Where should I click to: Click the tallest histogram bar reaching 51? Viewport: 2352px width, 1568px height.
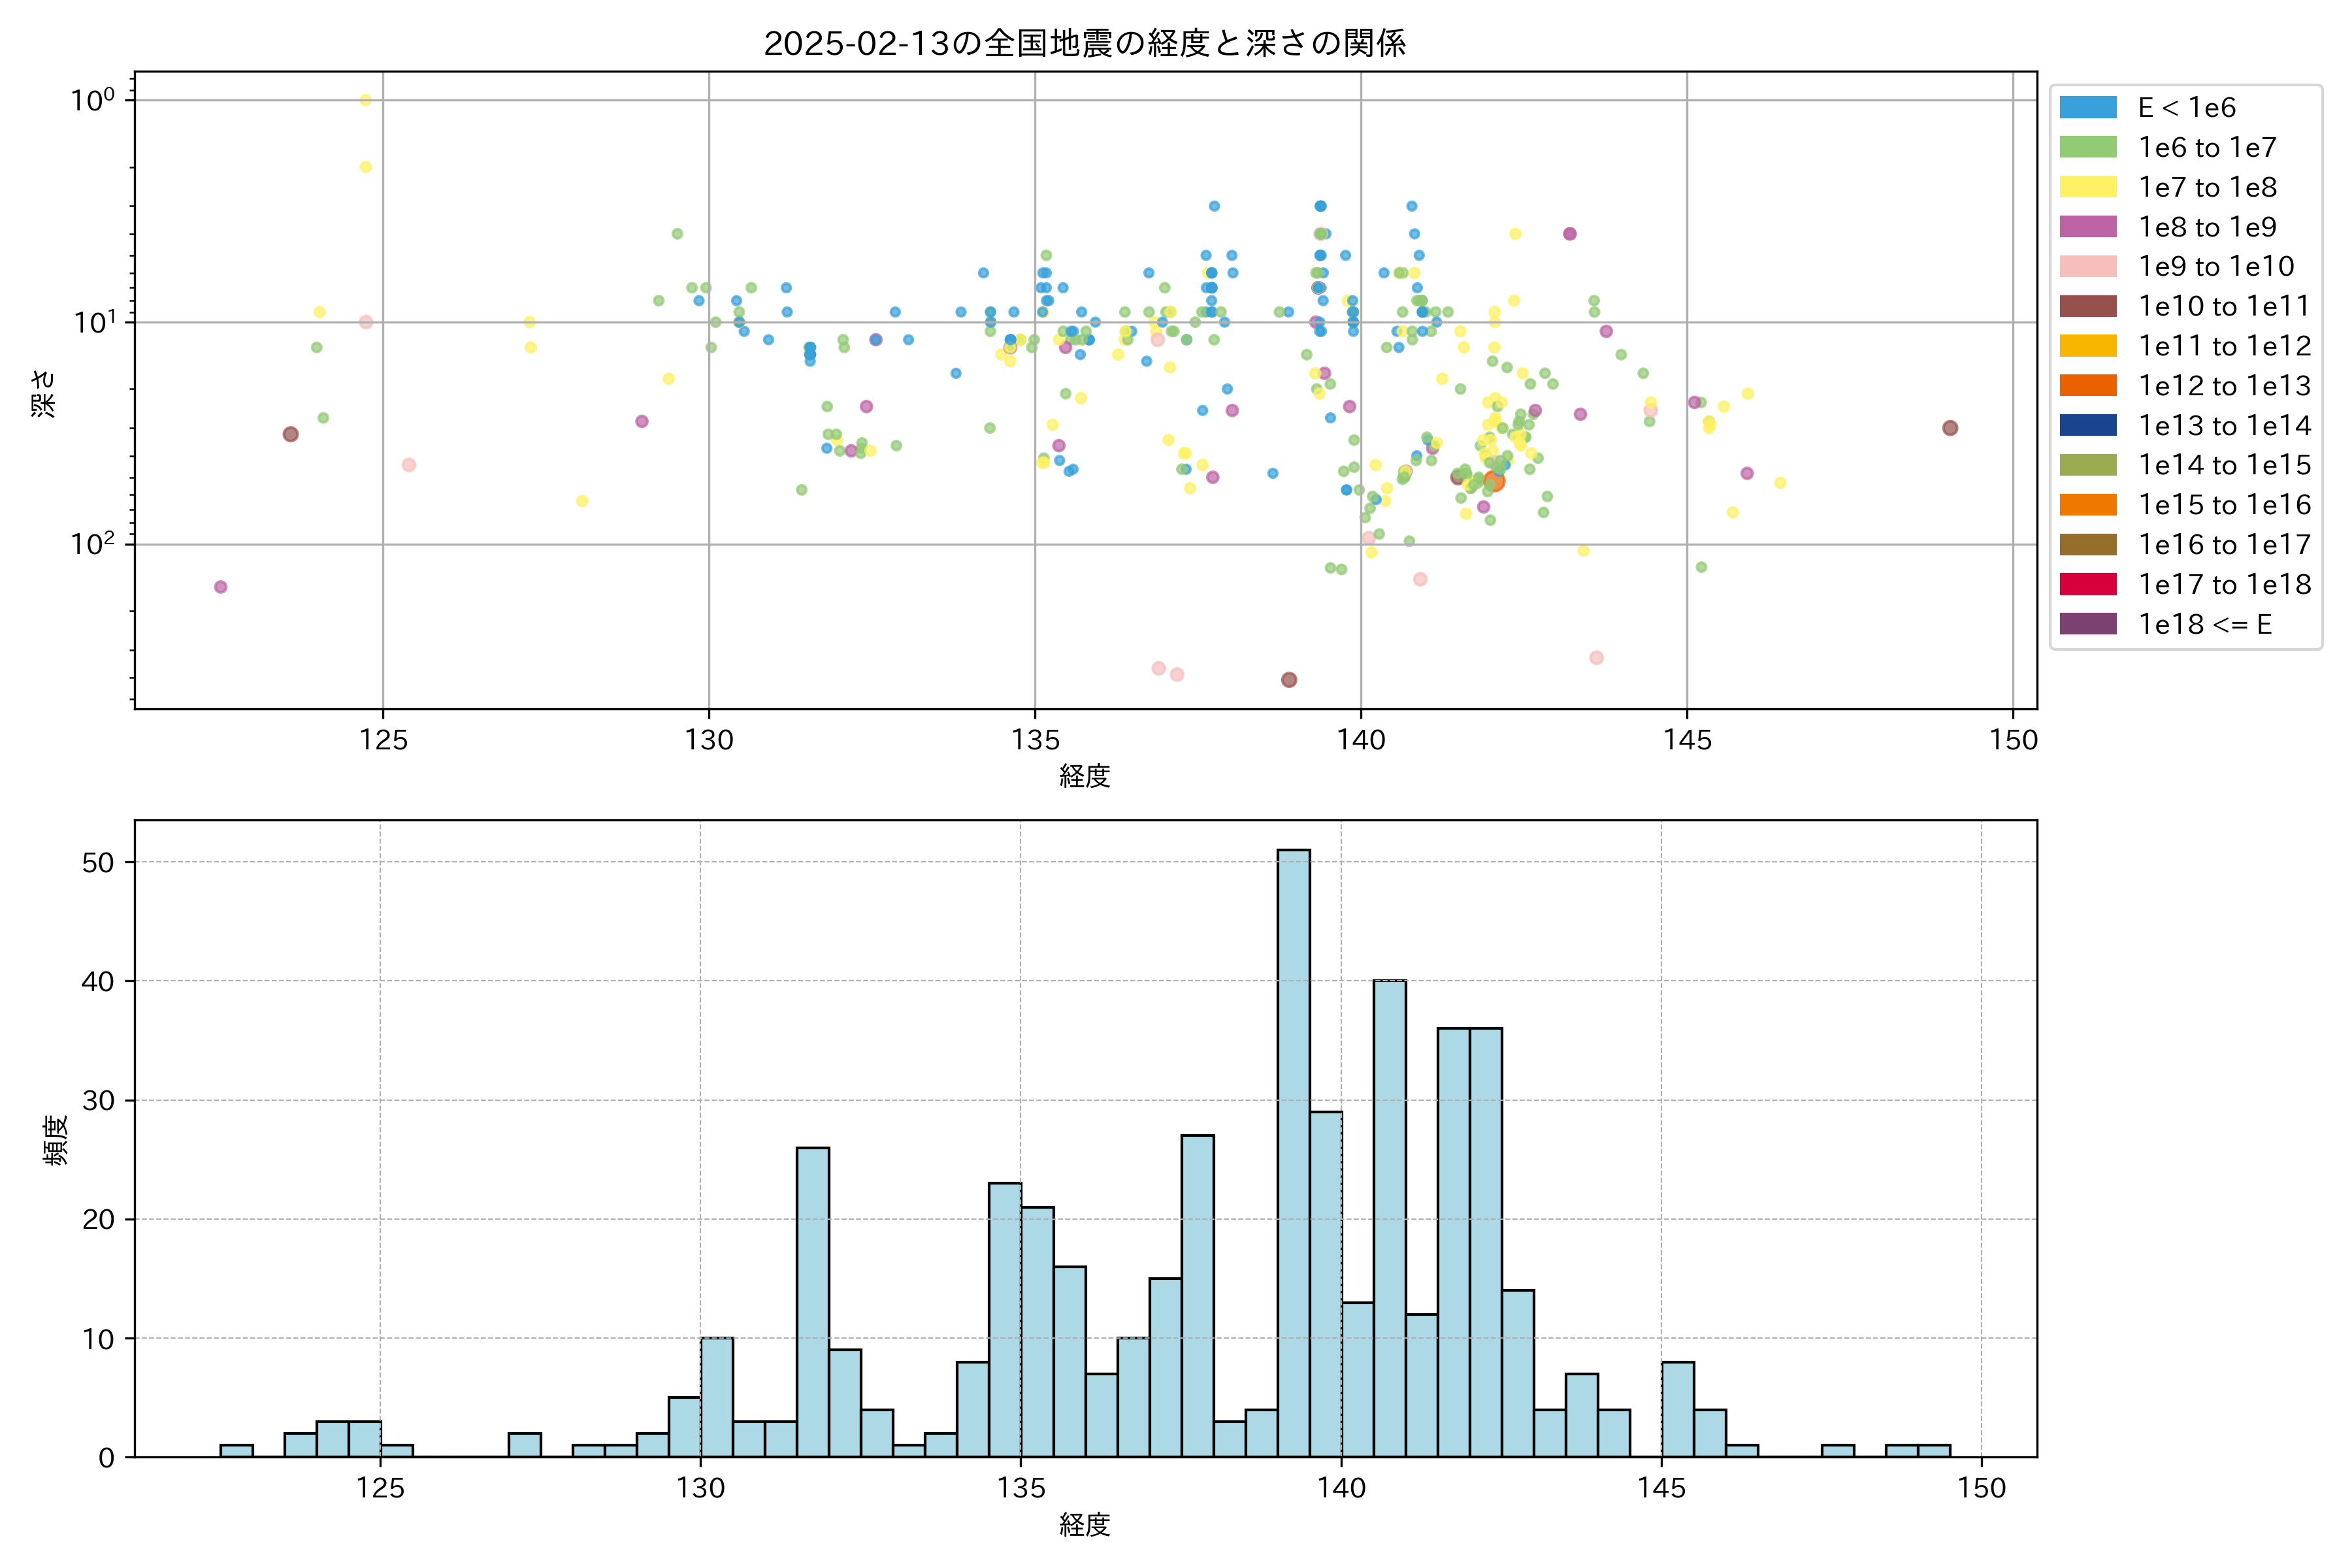[1293, 1150]
